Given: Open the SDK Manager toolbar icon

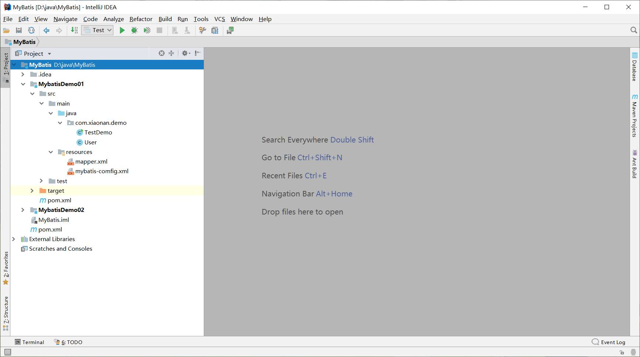Looking at the screenshot, I should point(230,30).
